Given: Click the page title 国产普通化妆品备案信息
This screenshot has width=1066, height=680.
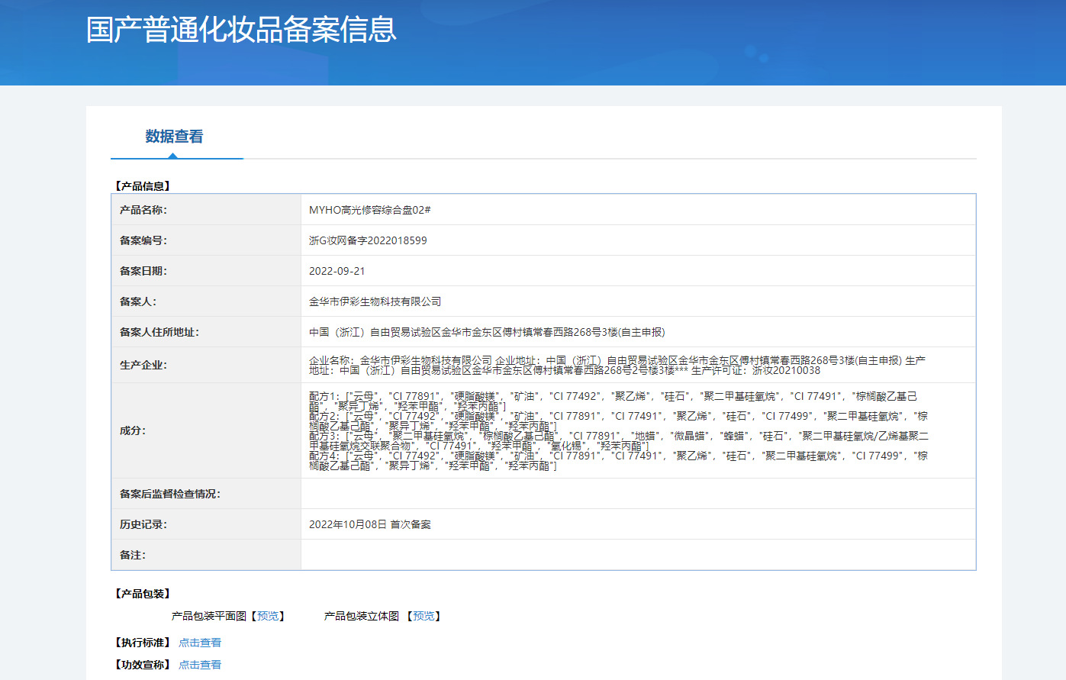Looking at the screenshot, I should [x=242, y=29].
